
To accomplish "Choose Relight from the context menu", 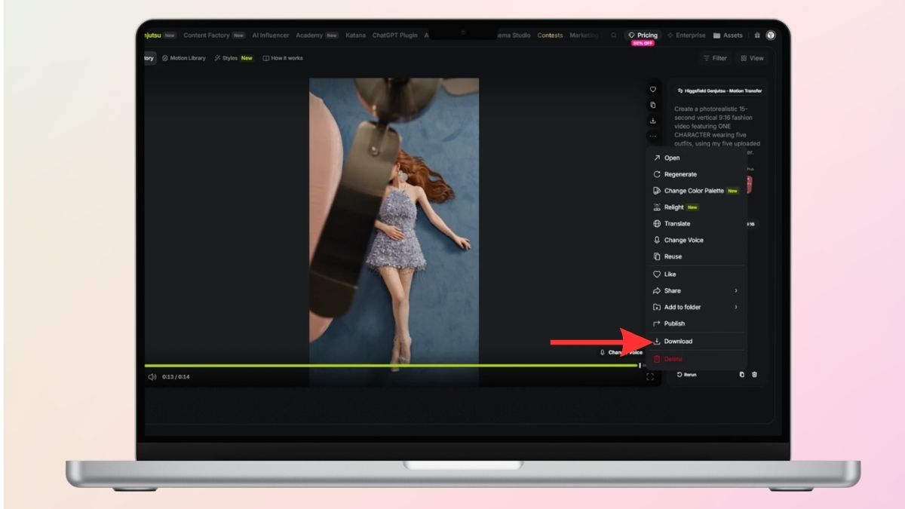I will (x=697, y=207).
